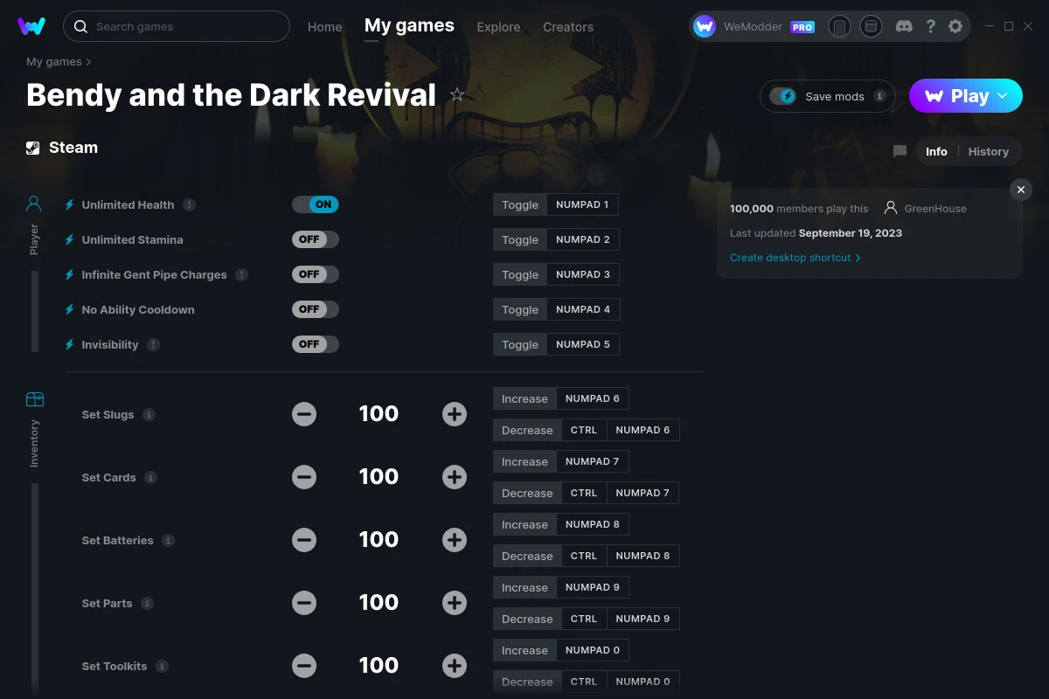The image size is (1049, 699).
Task: Open the Discord icon in the top bar
Action: 904,26
